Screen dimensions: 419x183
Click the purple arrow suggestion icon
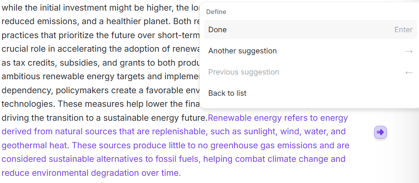click(380, 132)
